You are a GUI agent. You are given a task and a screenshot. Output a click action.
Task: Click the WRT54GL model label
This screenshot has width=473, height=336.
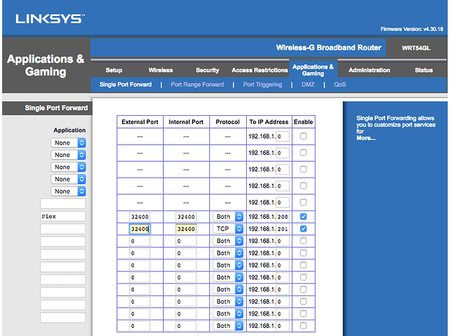[x=416, y=48]
